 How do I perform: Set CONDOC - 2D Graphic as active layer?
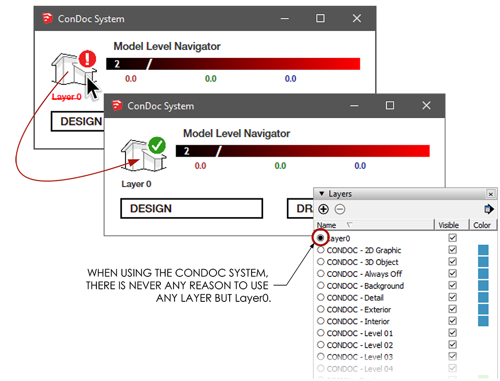coord(321,250)
